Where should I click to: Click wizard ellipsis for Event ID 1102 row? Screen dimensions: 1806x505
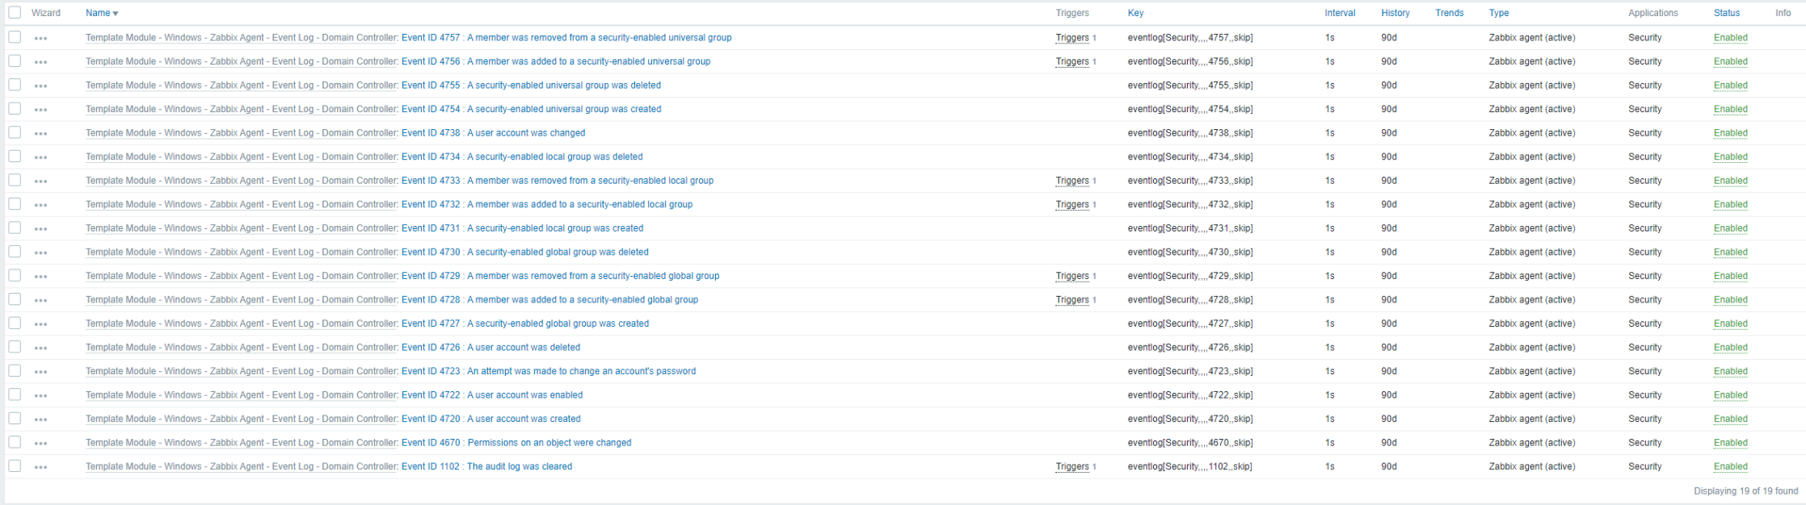point(40,467)
